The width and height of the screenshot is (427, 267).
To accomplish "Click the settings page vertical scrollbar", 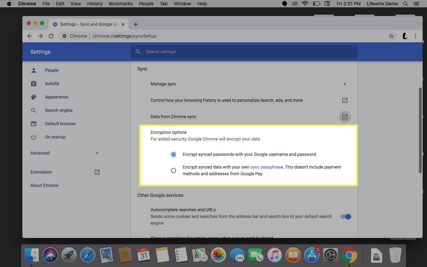I will click(x=420, y=130).
